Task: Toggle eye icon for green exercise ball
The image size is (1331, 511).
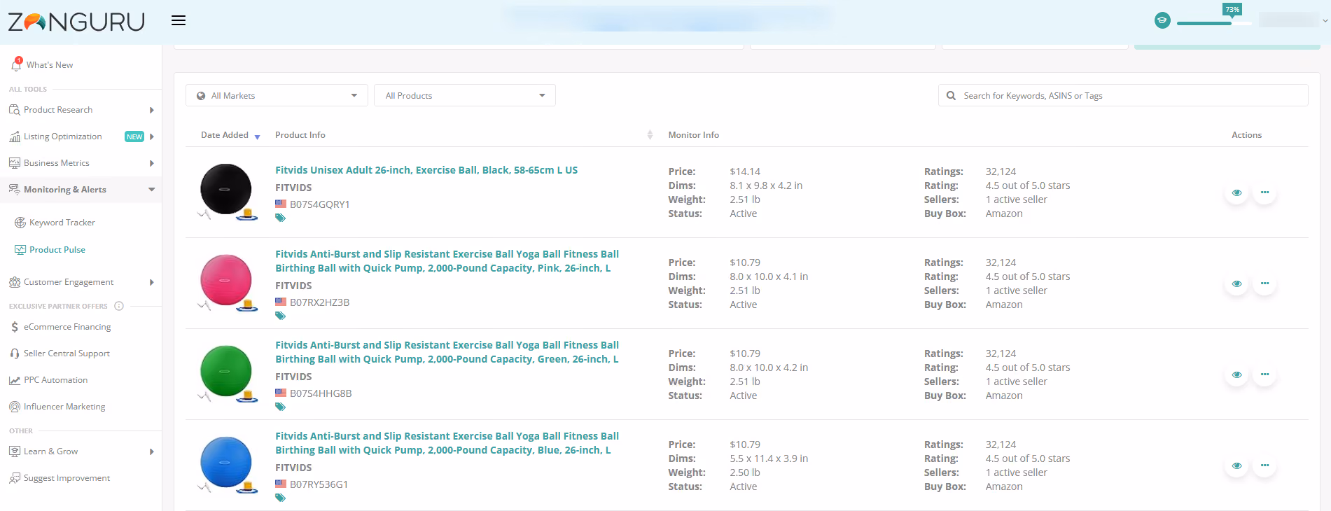Action: point(1237,374)
